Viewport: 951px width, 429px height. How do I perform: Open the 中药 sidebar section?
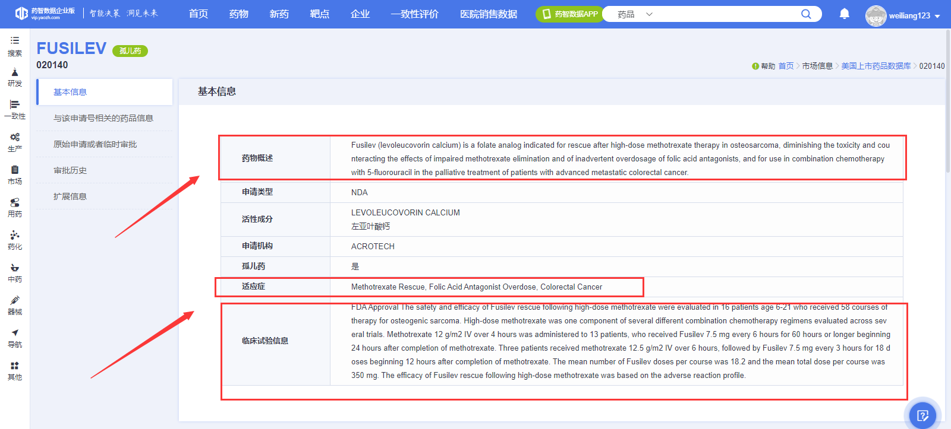[15, 273]
